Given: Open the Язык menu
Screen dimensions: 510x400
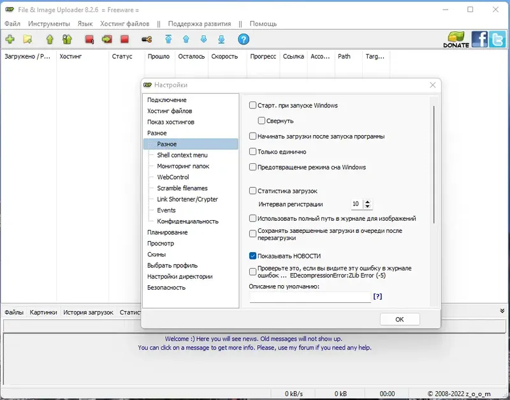Looking at the screenshot, I should tap(85, 24).
